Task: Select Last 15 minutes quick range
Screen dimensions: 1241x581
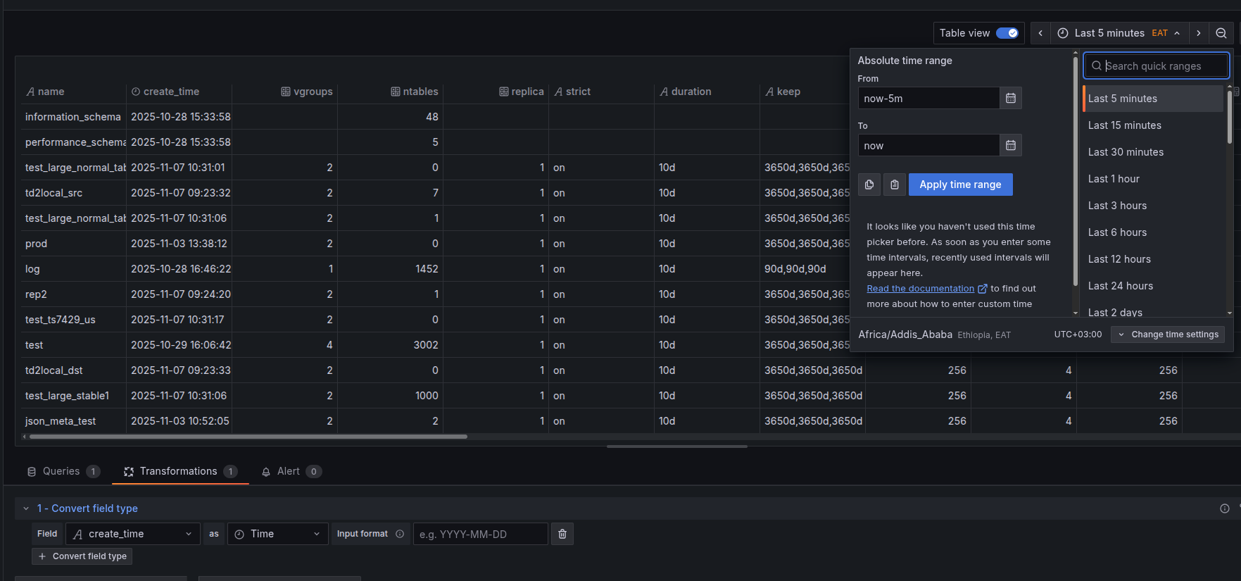Action: tap(1124, 125)
